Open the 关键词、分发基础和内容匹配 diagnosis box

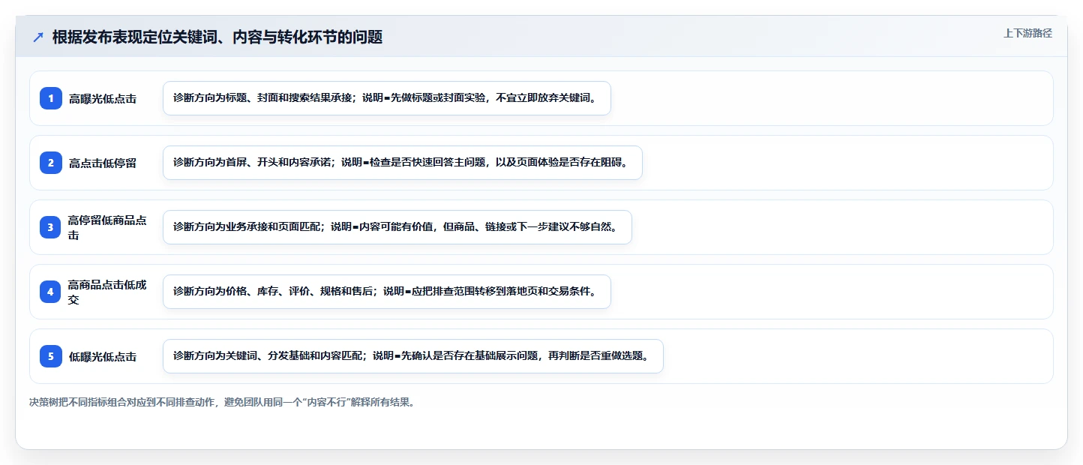click(x=413, y=356)
